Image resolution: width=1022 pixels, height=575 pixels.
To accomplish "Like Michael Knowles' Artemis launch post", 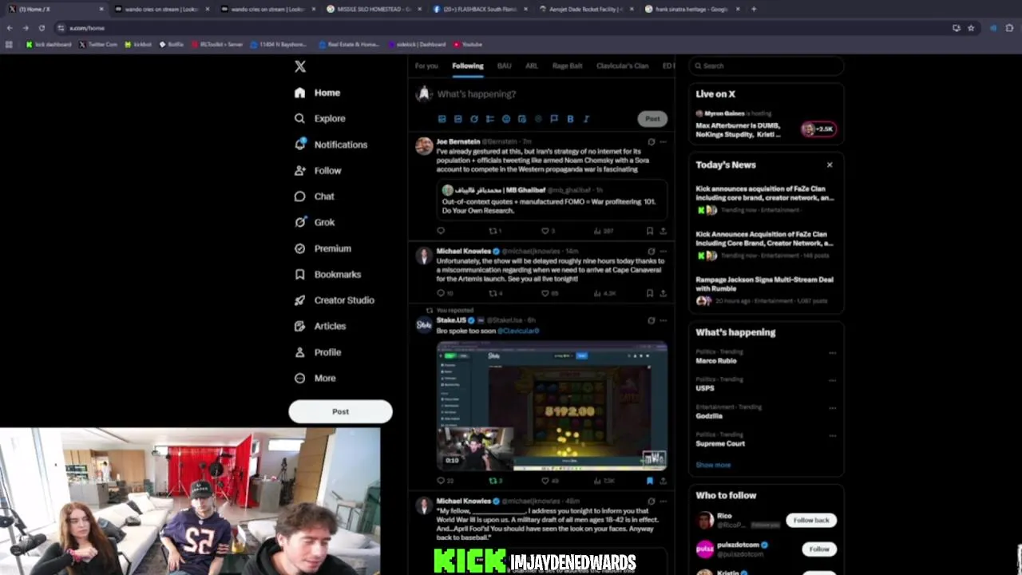I will 549,293.
